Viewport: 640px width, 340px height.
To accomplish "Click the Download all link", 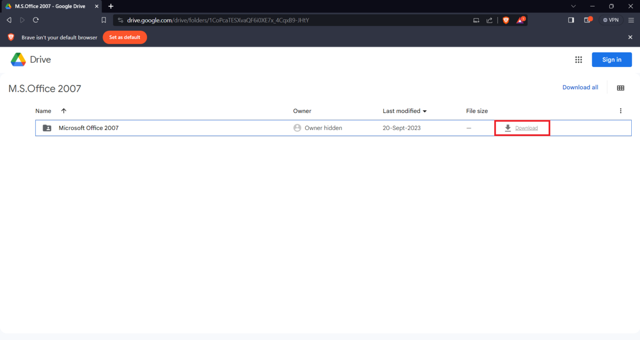I will coord(580,87).
